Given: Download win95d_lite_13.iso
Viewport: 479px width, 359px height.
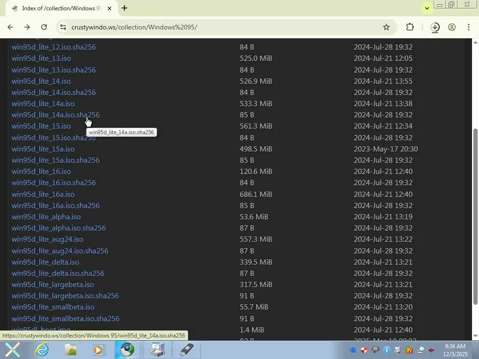Looking at the screenshot, I should click(41, 58).
